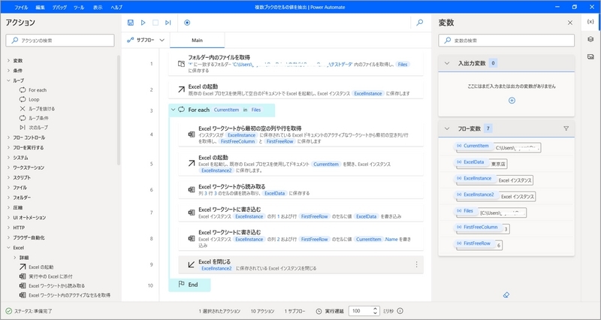Open more options for Excel を閉じる action
Image resolution: width=601 pixels, height=320 pixels.
point(416,264)
